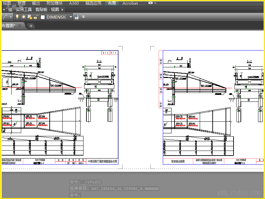Add new drawing tab with plus
This screenshot has width=265, height=199.
[31, 26]
